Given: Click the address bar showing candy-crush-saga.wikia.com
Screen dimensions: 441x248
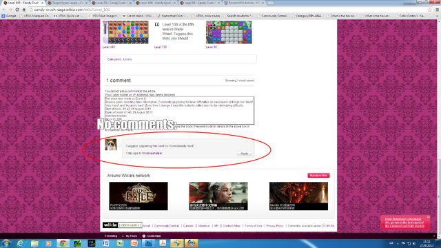Looking at the screenshot, I should point(228,10).
